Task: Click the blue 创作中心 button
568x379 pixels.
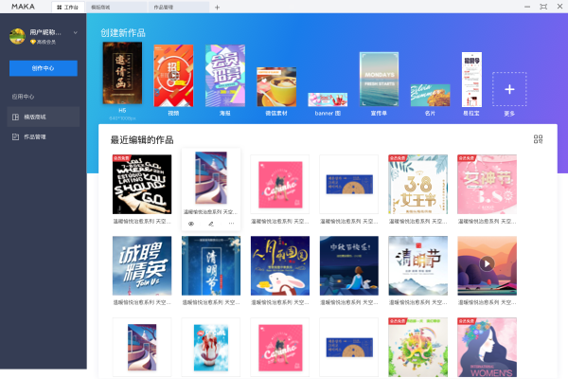Action: (x=44, y=68)
